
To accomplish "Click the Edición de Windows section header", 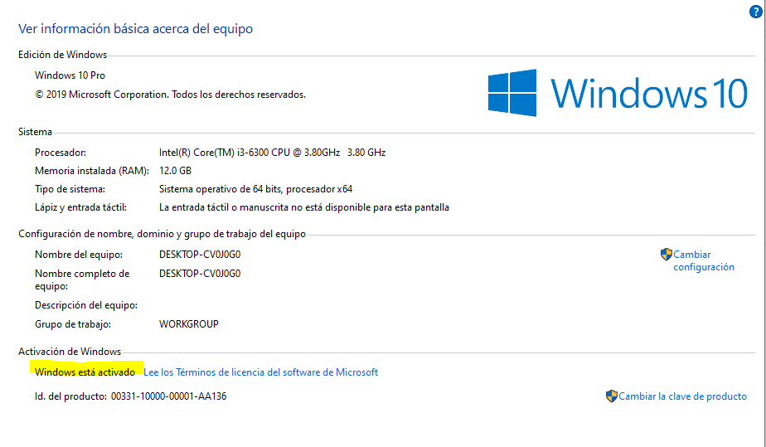I will coord(63,55).
